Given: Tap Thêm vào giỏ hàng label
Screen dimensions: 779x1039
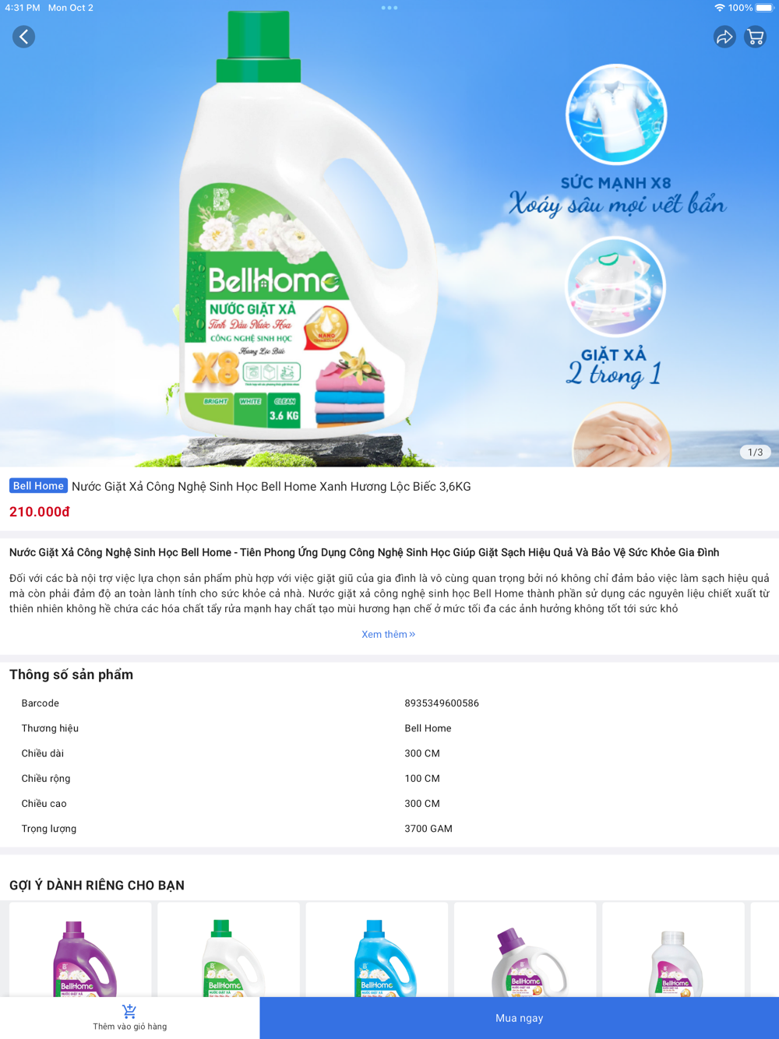Looking at the screenshot, I should pos(130,1027).
